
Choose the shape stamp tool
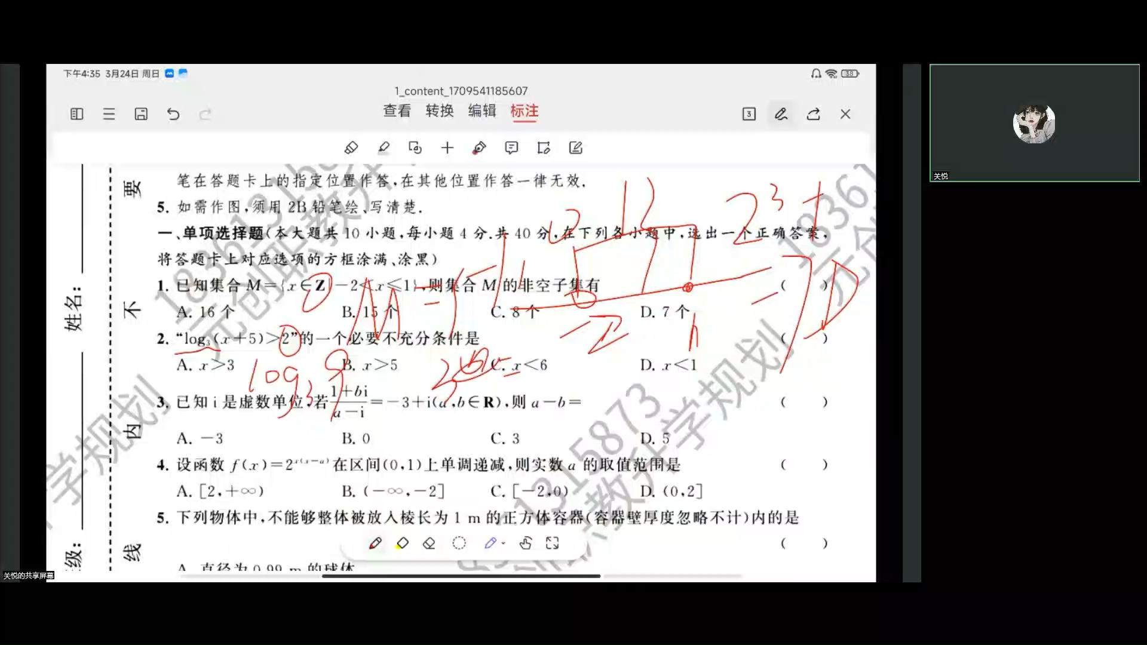415,148
